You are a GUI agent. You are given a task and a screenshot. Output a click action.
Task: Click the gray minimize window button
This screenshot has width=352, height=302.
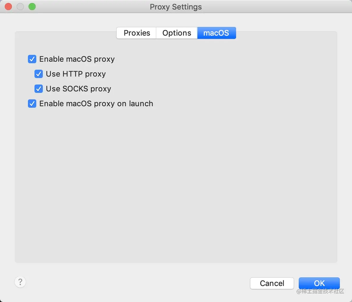coord(20,7)
